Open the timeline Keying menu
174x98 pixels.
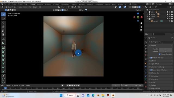[17, 85]
